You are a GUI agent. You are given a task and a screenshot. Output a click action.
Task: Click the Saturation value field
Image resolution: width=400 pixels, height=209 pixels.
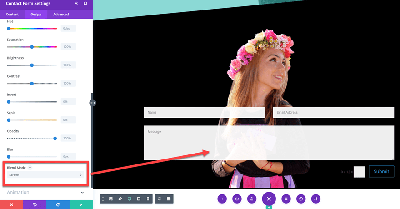[x=68, y=47]
